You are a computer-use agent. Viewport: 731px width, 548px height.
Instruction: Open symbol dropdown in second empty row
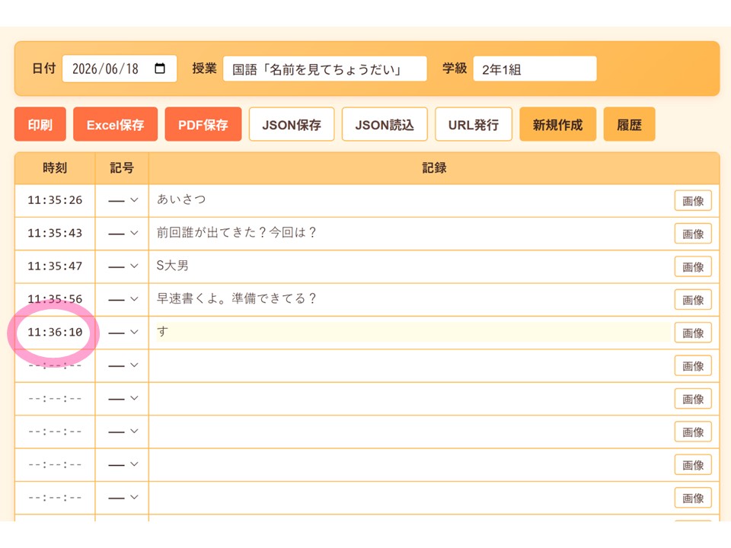coord(123,399)
